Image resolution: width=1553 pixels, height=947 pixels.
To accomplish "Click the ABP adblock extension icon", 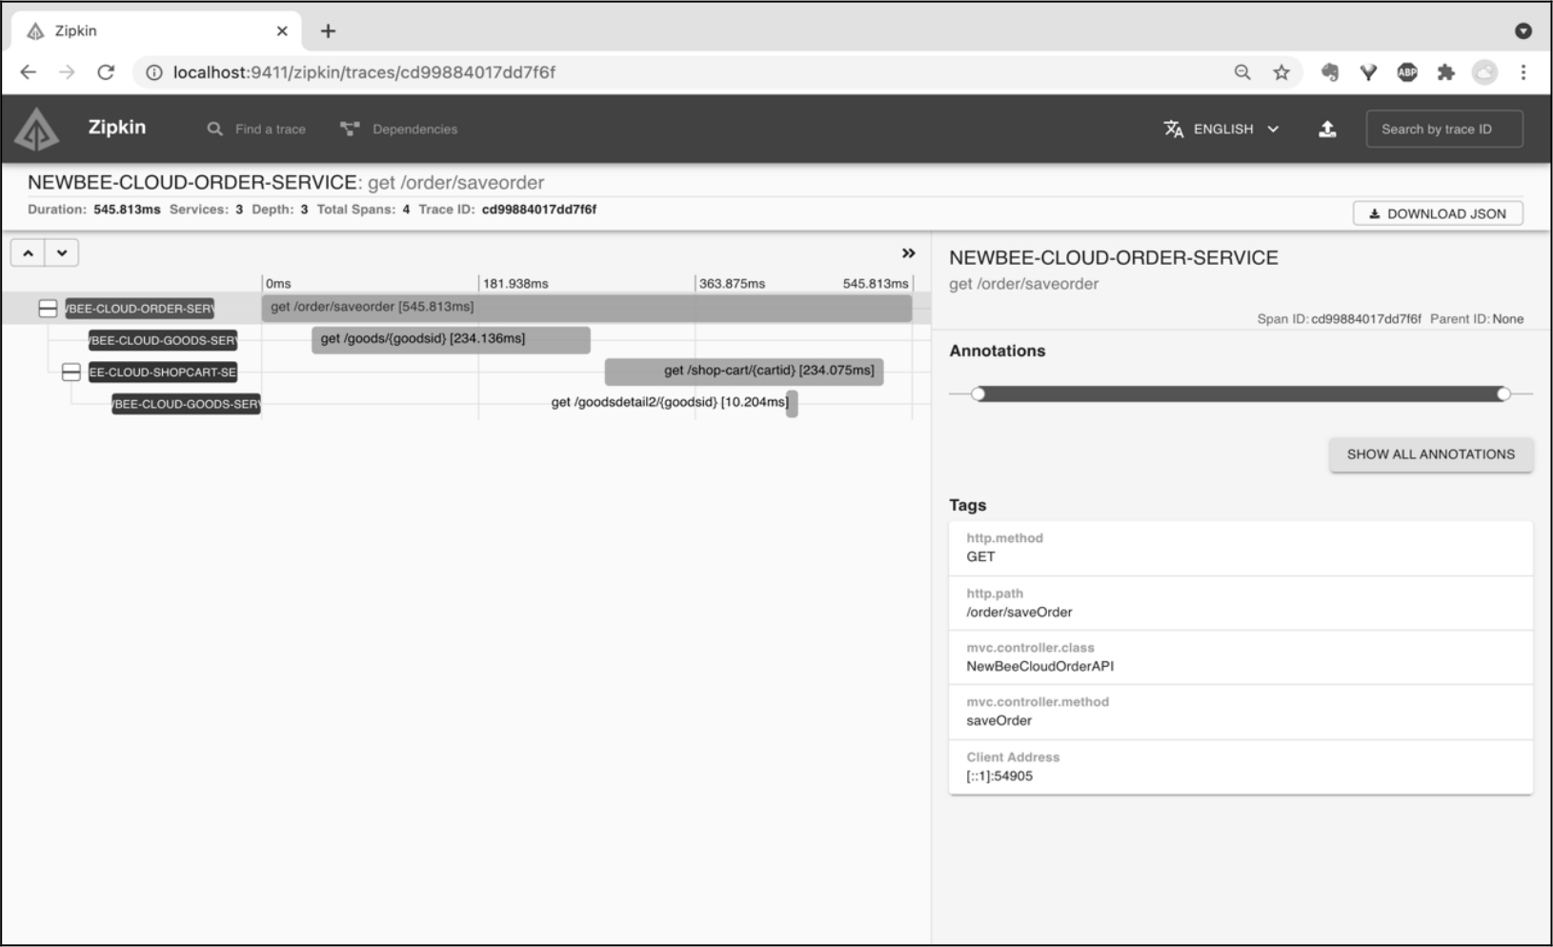I will 1407,72.
